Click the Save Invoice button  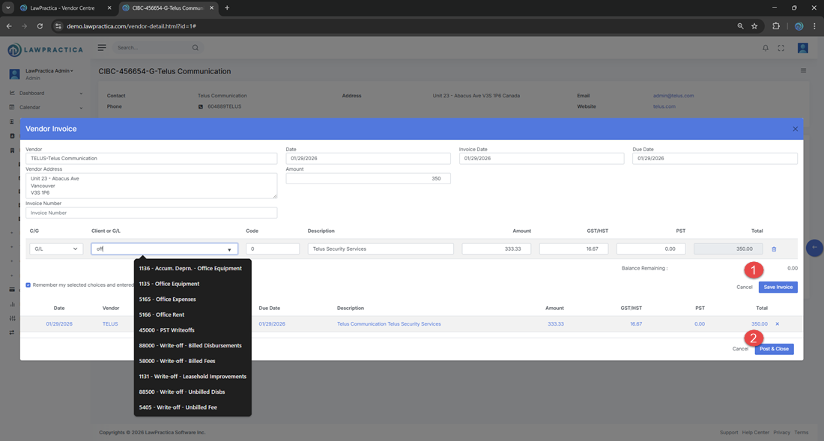pyautogui.click(x=778, y=288)
